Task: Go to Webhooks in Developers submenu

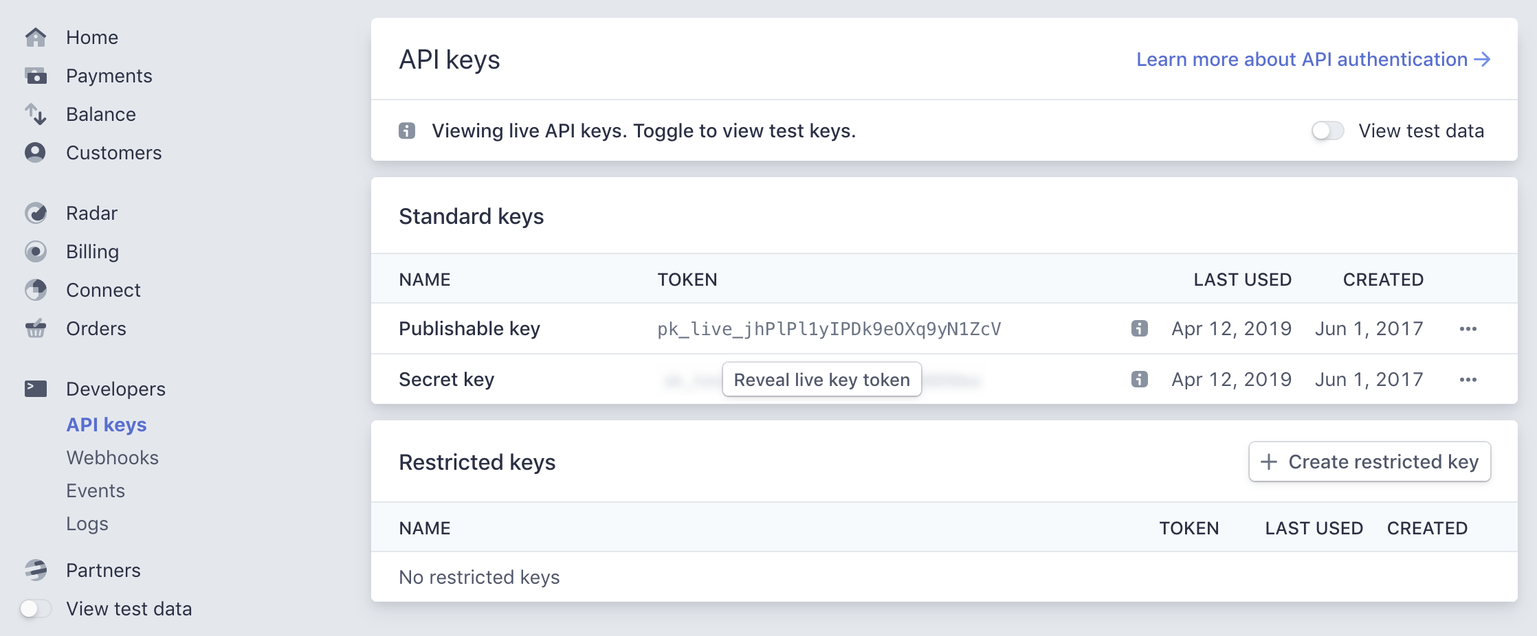Action: [x=112, y=457]
